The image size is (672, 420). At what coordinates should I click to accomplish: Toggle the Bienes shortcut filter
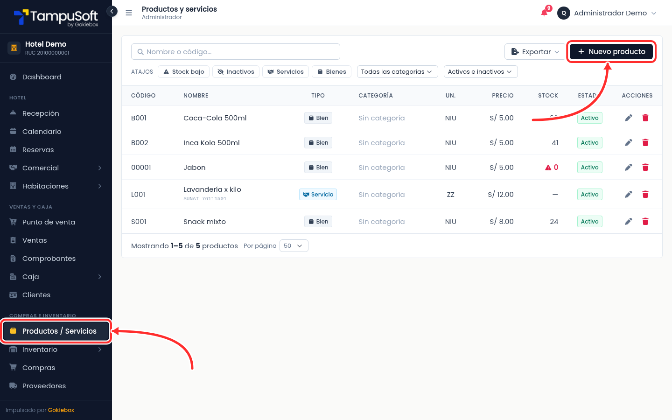(331, 72)
